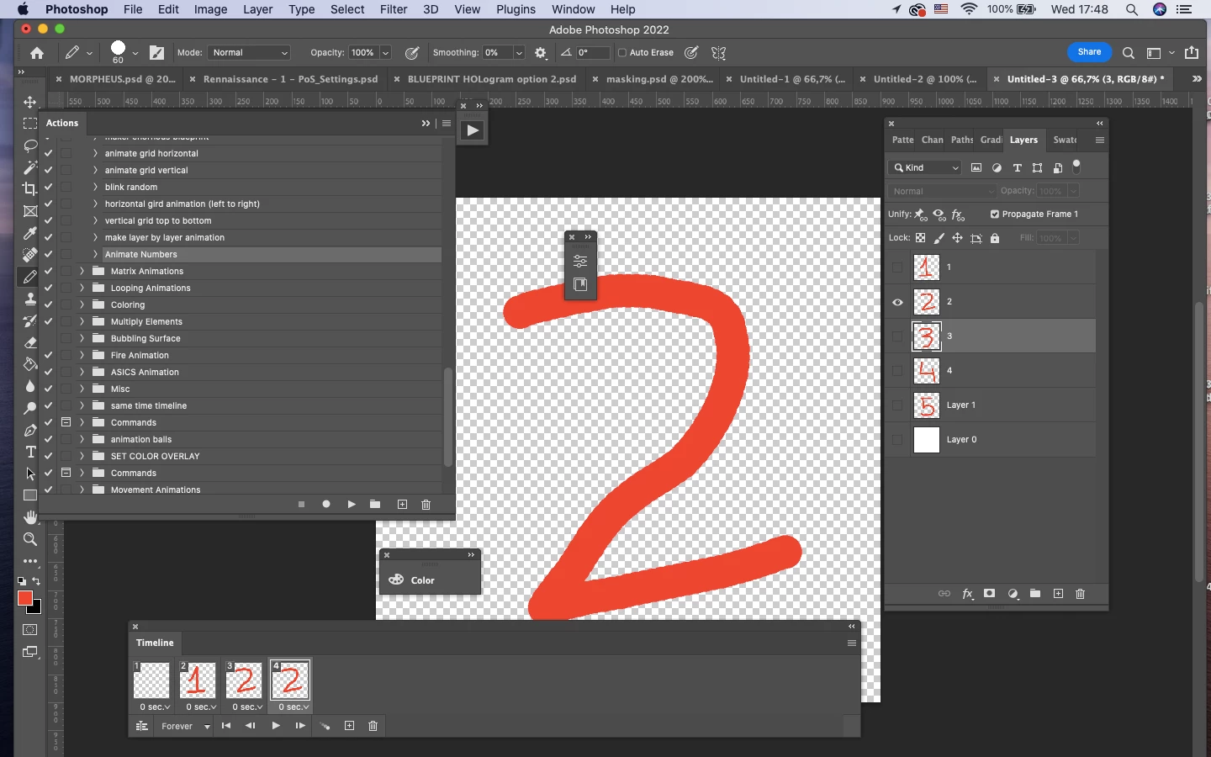
Task: Open frame 4 delay time dropdown
Action: pyautogui.click(x=294, y=707)
